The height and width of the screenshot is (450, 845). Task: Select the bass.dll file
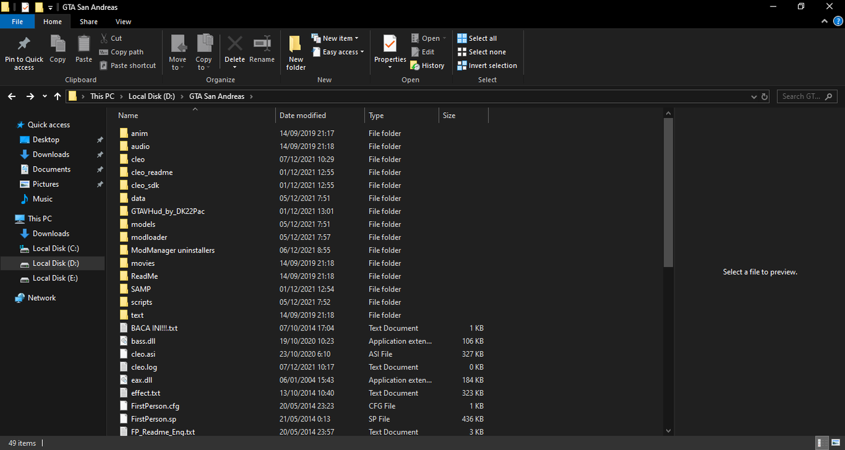143,341
